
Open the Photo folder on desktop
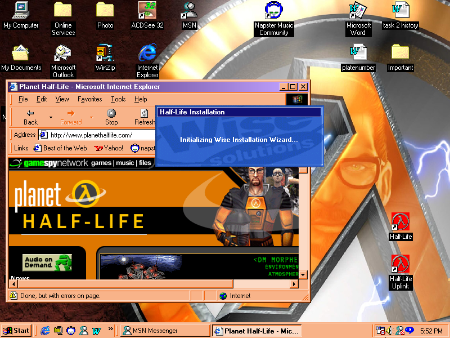point(105,15)
